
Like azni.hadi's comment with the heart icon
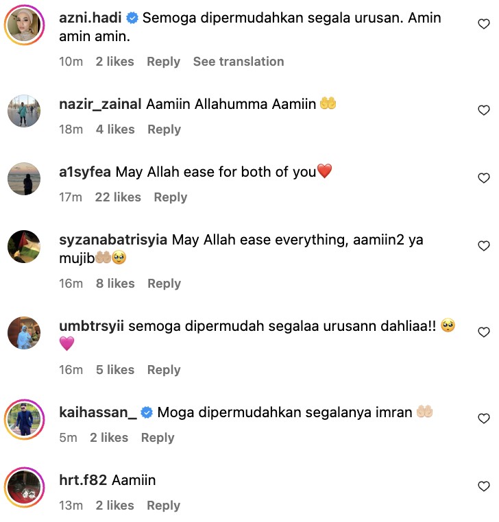[x=483, y=24]
